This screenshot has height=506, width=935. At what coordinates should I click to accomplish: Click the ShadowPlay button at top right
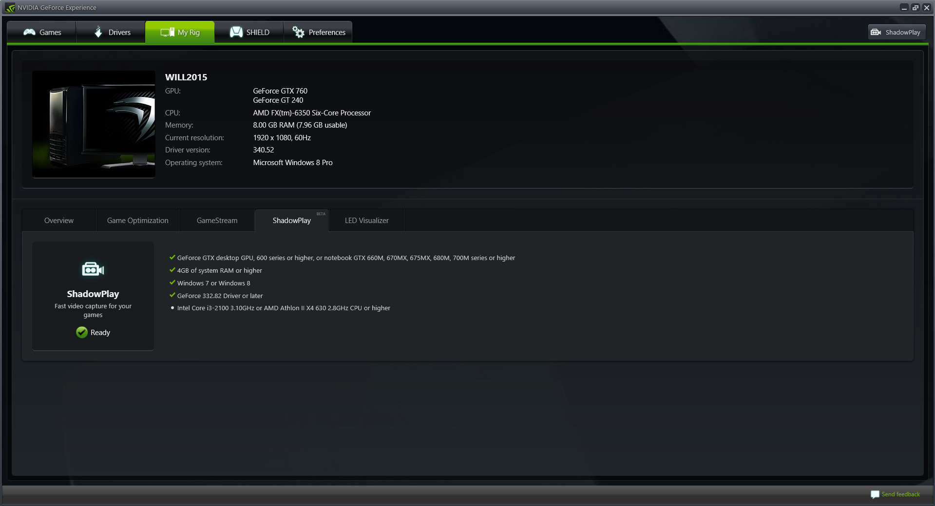(897, 32)
